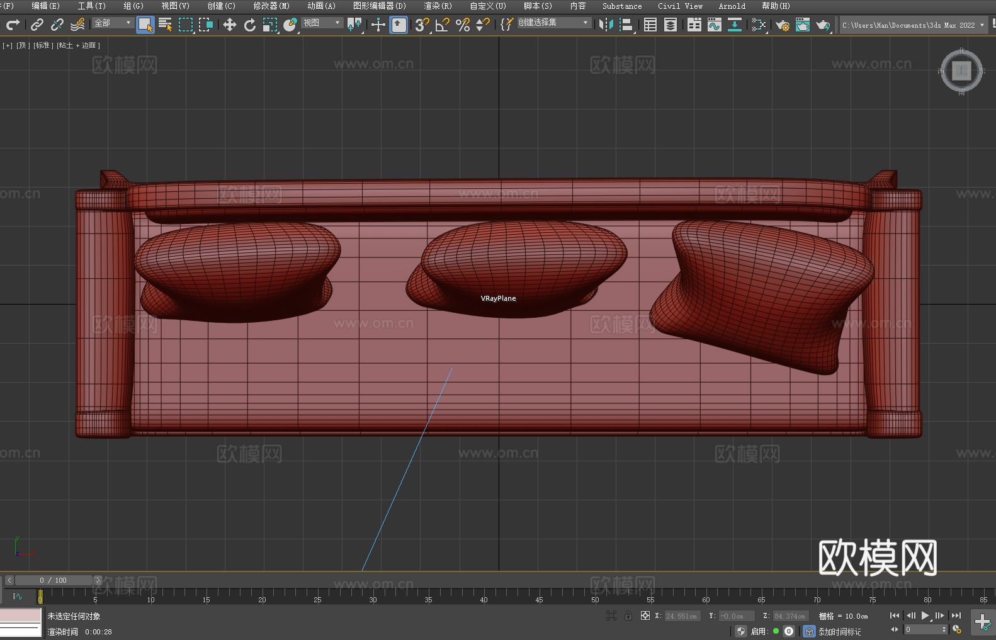Open the 全部 selection filter dropdown

click(x=113, y=23)
